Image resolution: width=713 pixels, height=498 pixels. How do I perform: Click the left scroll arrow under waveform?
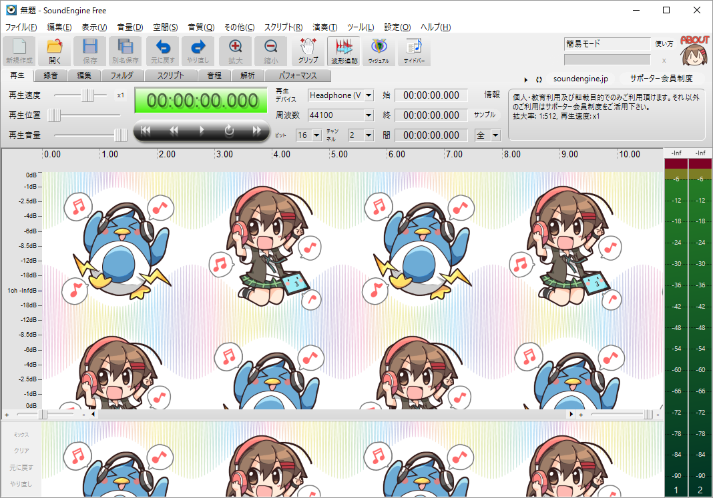[93, 414]
